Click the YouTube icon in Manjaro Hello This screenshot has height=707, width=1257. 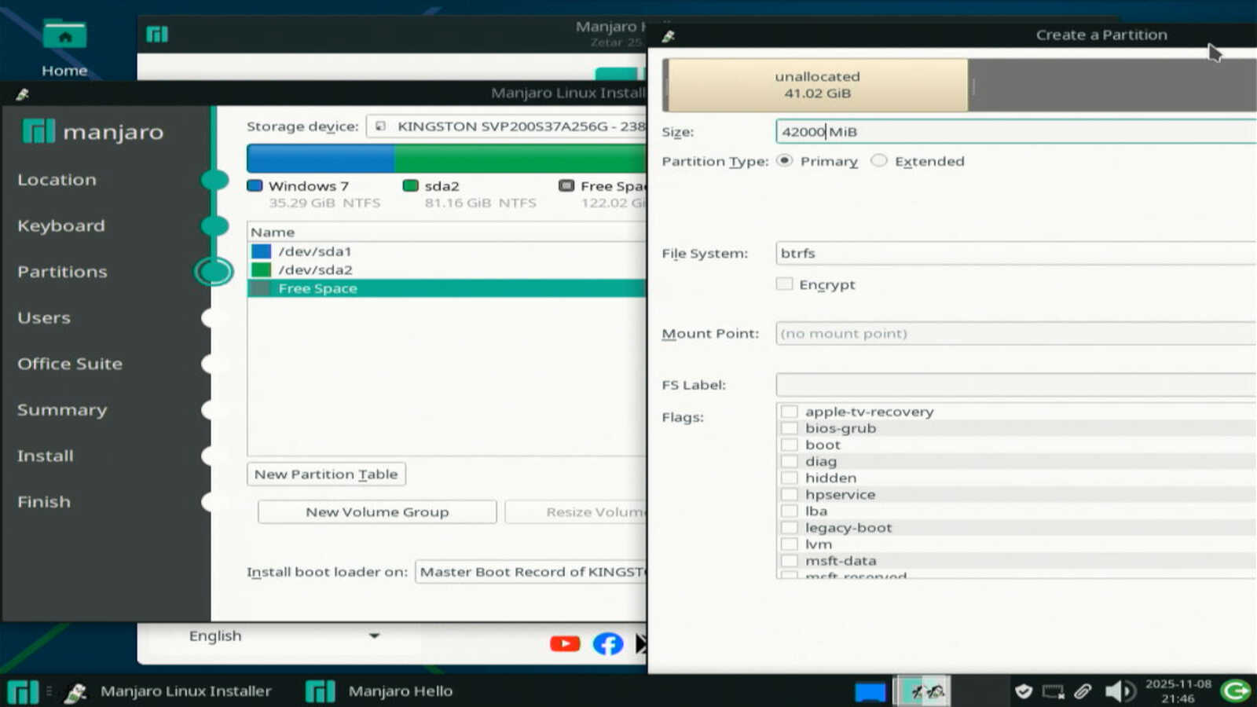565,644
